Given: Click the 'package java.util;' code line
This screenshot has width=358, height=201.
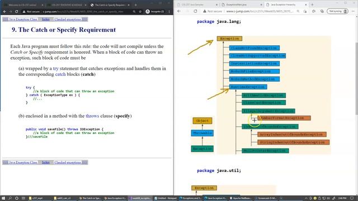Looking at the screenshot, I should pyautogui.click(x=219, y=170).
